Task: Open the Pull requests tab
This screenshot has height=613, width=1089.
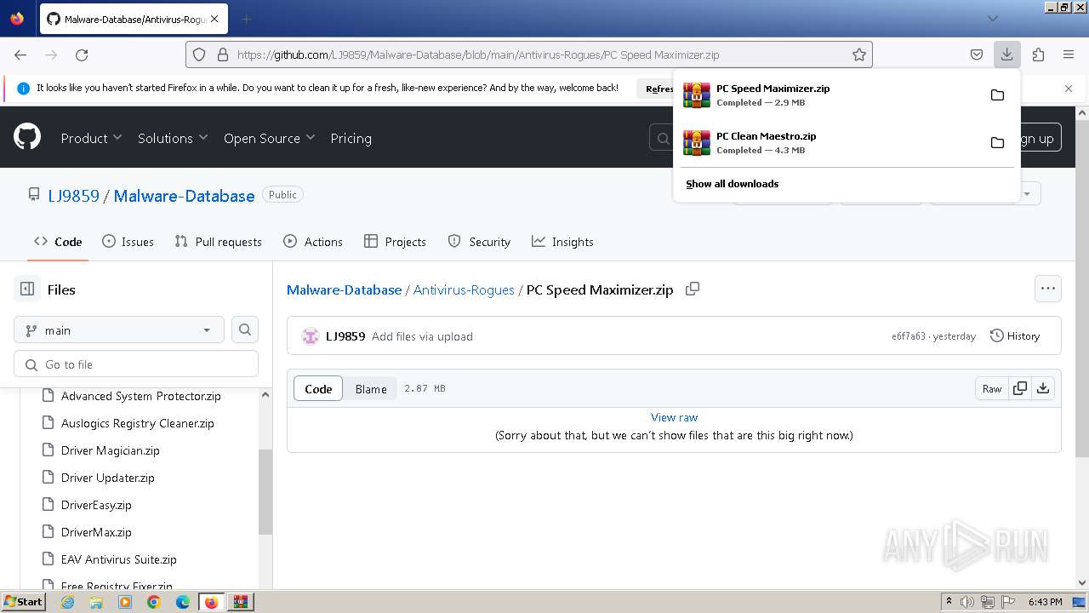Action: pos(218,242)
